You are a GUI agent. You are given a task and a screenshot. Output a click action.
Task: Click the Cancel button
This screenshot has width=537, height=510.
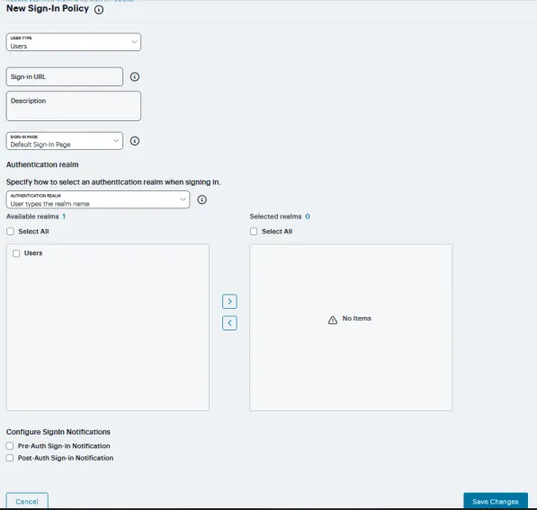(x=27, y=501)
